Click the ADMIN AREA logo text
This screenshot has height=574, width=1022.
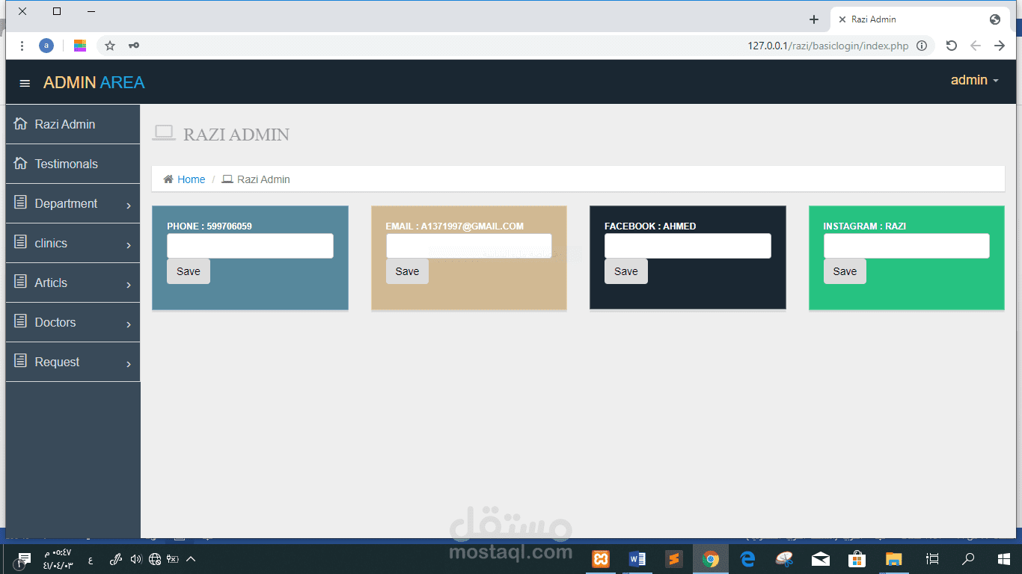94,82
